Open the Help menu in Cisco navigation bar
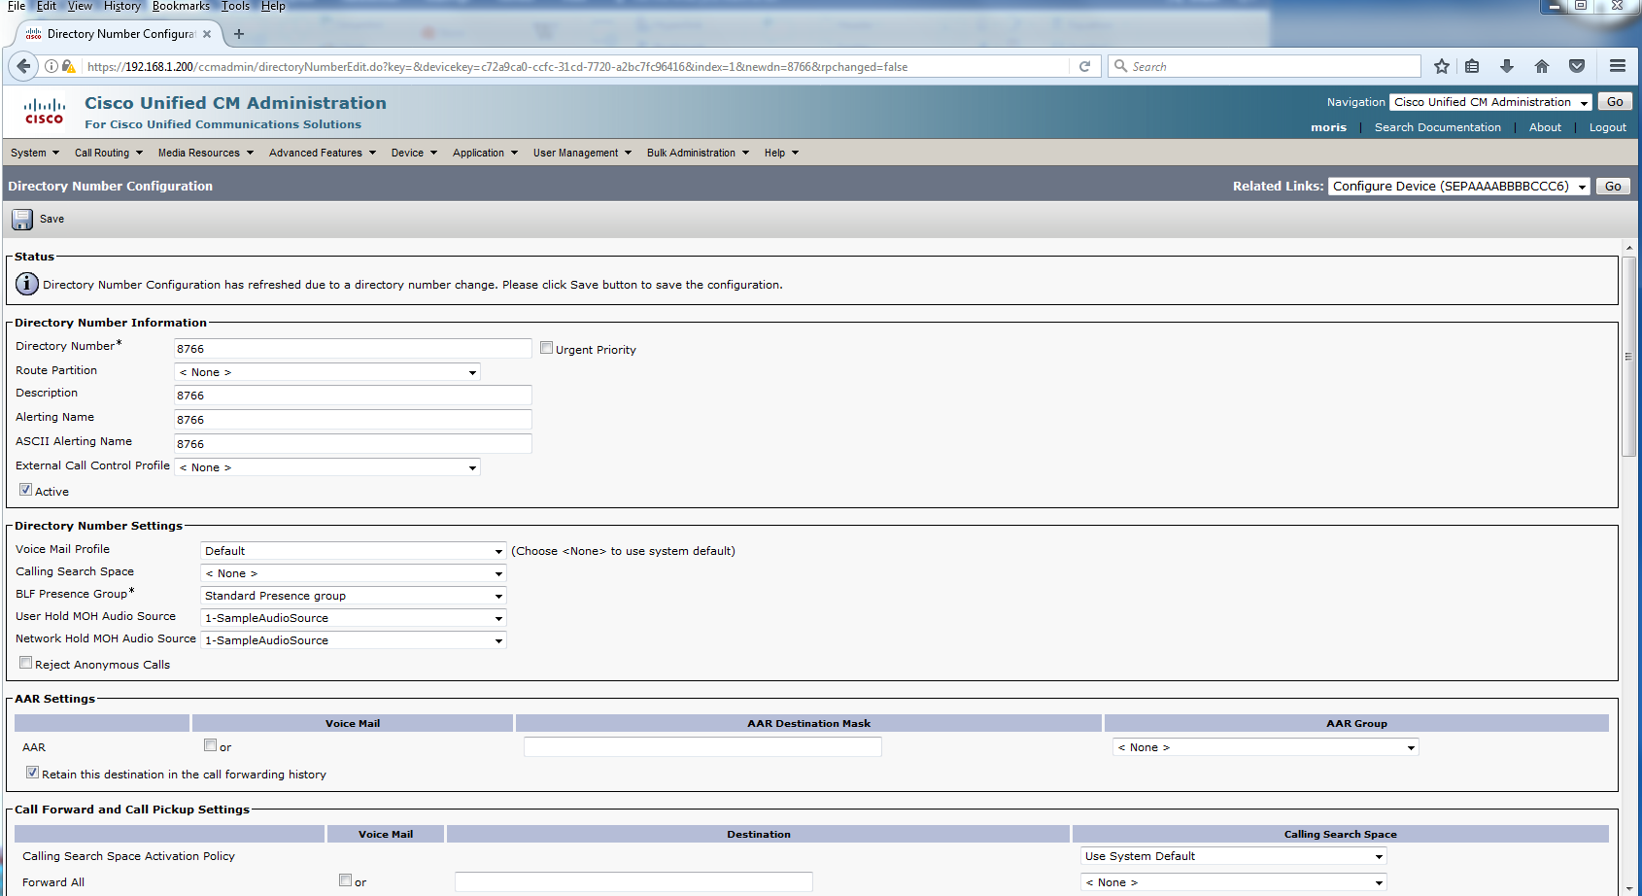Viewport: 1642px width, 896px height. click(x=782, y=153)
